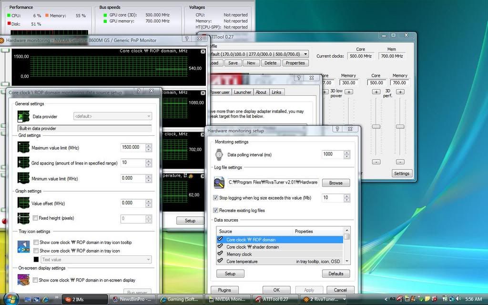Click Cancel in Hardware monitoring setup
This screenshot has width=488, height=305.
pyautogui.click(x=340, y=290)
